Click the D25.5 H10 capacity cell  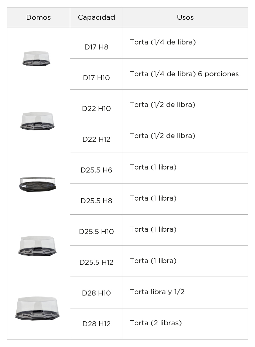tap(97, 230)
